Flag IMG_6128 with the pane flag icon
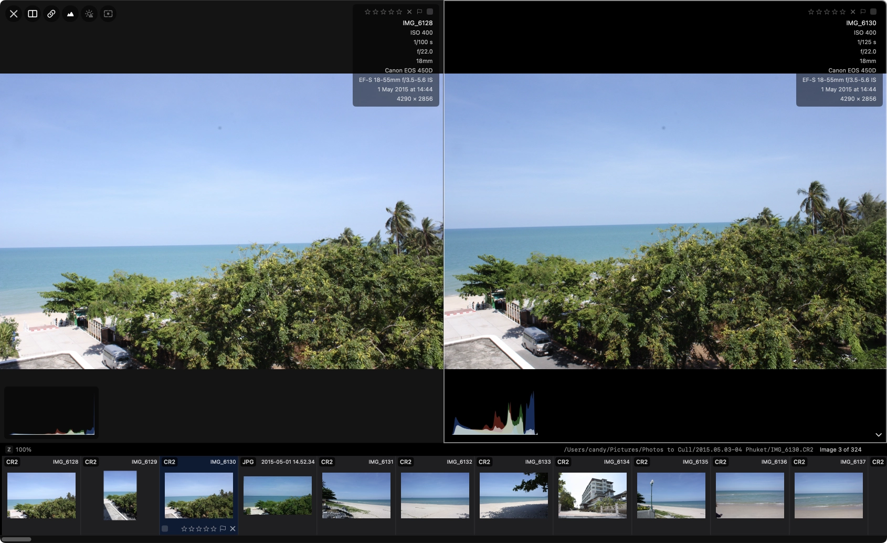The image size is (887, 543). click(x=419, y=12)
